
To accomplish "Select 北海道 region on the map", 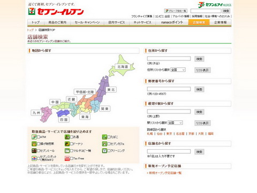I will coord(123,67).
